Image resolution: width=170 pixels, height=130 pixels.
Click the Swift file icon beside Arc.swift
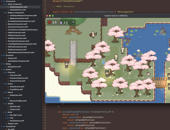[6, 129]
